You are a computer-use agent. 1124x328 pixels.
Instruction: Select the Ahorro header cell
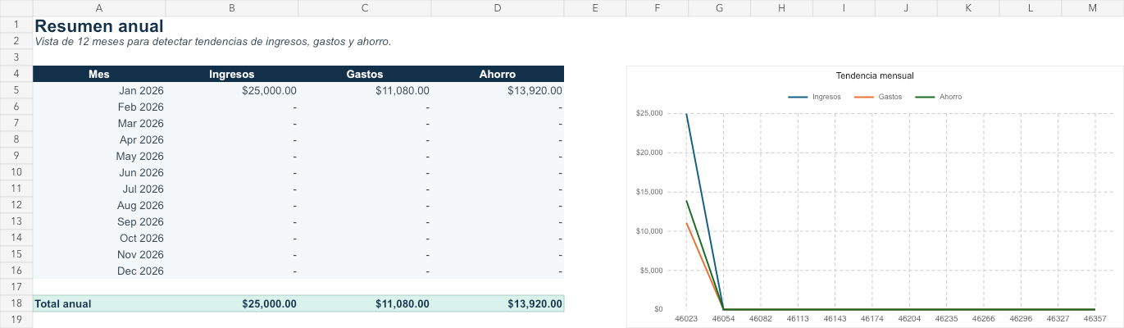click(x=498, y=74)
